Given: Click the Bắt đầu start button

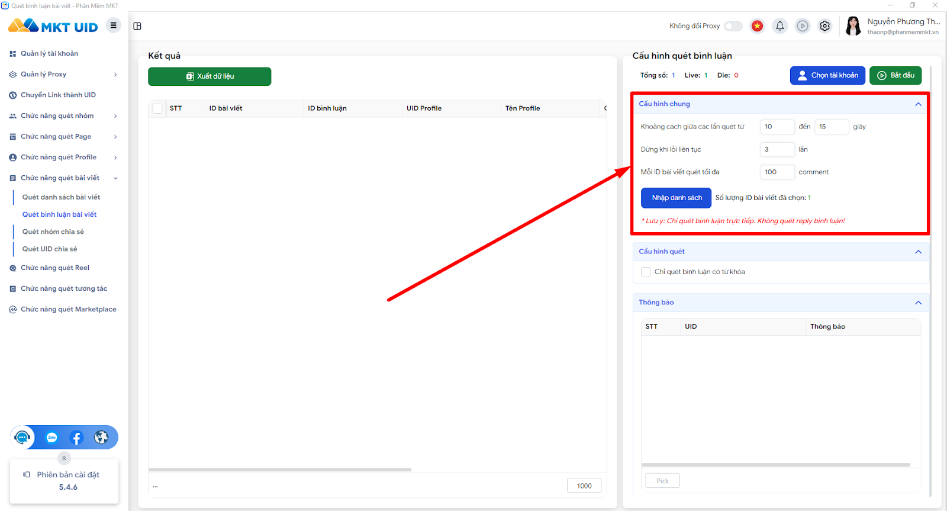Looking at the screenshot, I should pos(896,75).
